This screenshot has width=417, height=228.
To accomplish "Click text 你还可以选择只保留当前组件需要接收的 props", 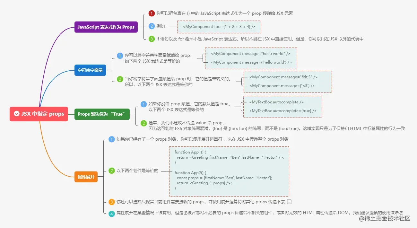I will (x=161, y=202).
